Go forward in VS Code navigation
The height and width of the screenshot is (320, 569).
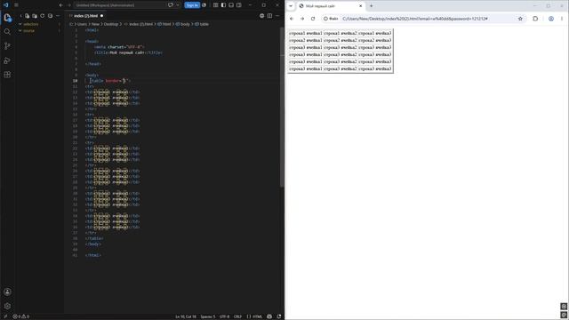(x=69, y=5)
